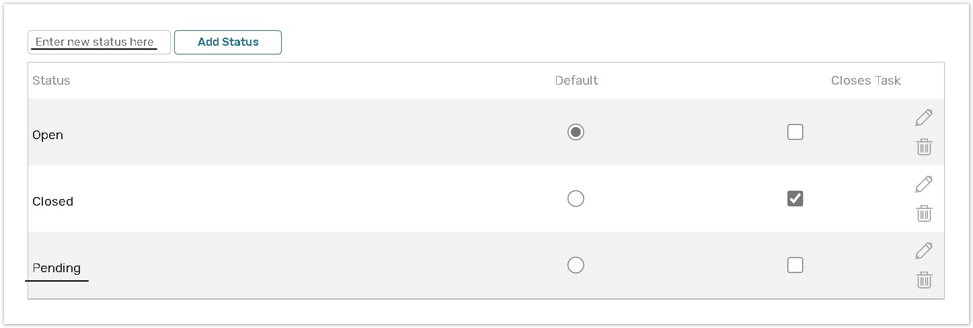Click the Default column header
This screenshot has width=973, height=328.
[576, 81]
